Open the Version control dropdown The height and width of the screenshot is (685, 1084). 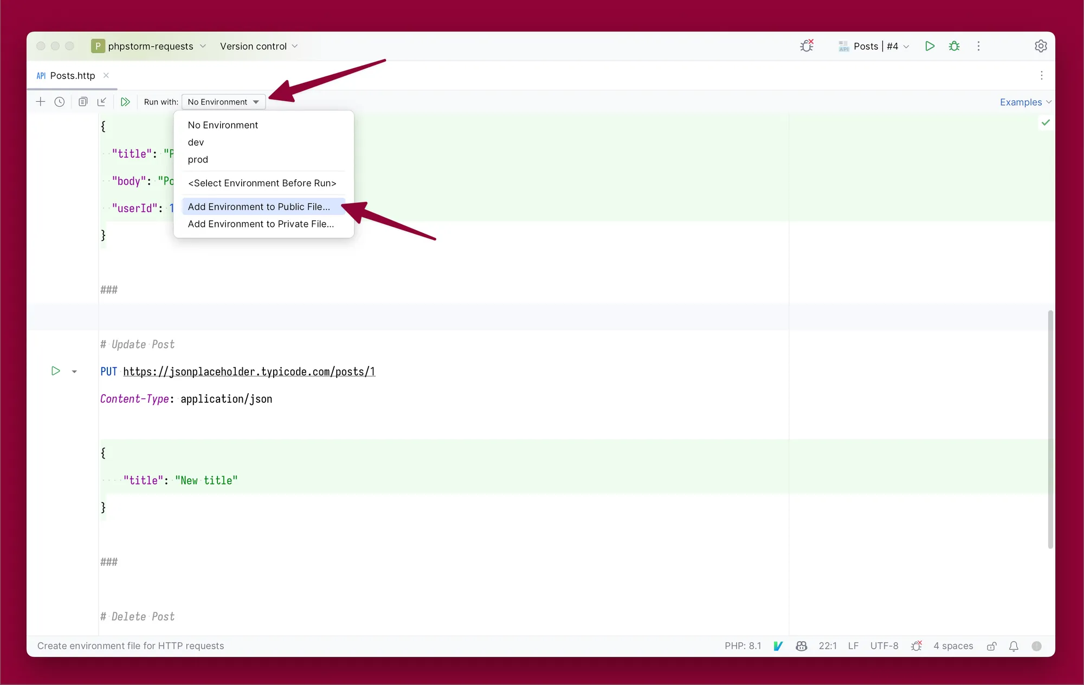(x=259, y=46)
